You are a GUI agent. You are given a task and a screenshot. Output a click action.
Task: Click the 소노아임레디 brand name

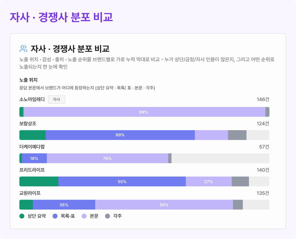[x=32, y=99]
